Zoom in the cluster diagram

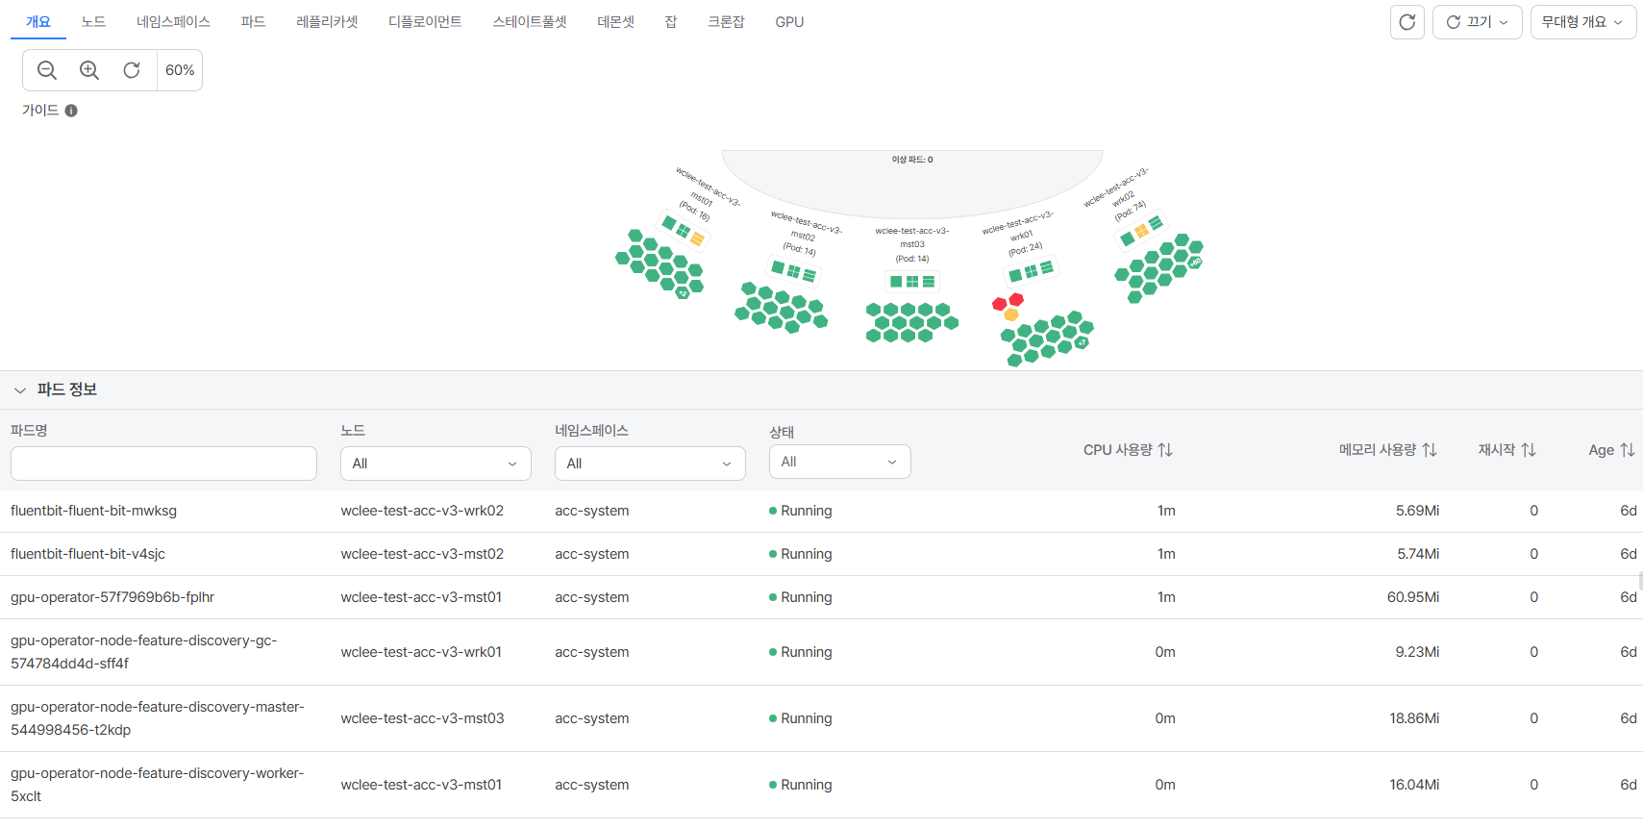[x=89, y=70]
